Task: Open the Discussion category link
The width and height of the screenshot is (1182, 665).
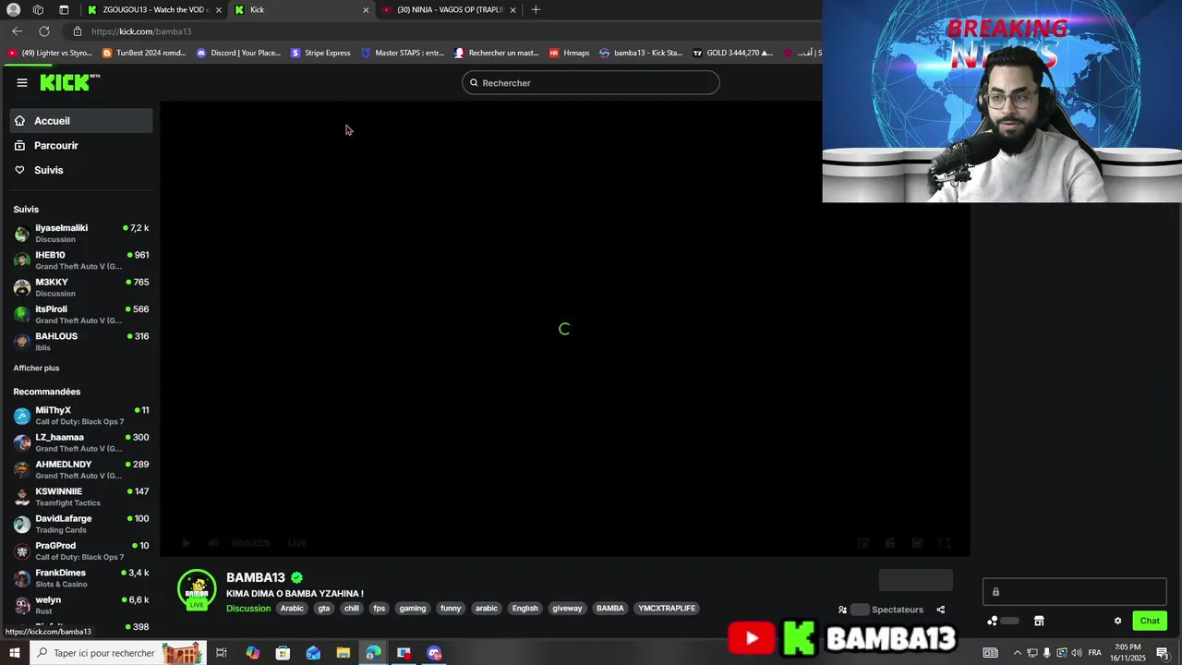Action: click(x=248, y=608)
